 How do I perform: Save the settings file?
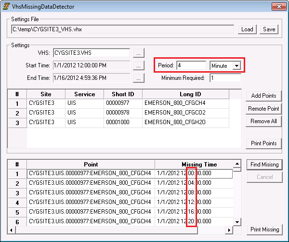pos(269,29)
